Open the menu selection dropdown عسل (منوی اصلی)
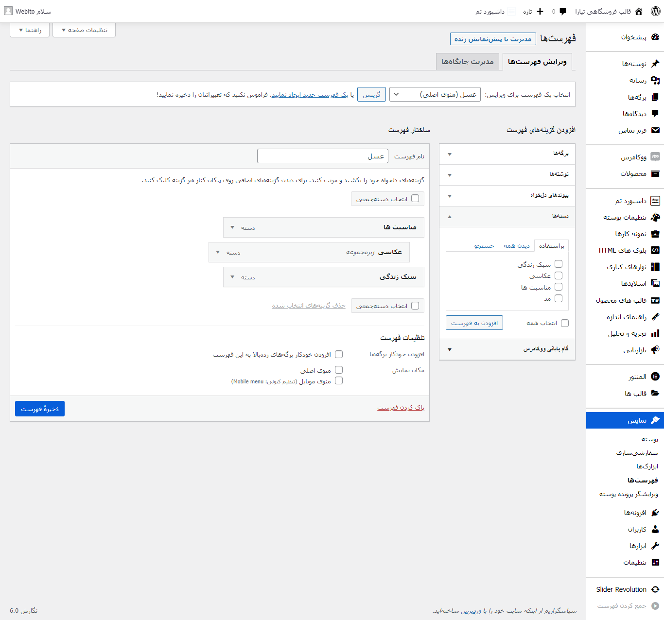 click(435, 94)
